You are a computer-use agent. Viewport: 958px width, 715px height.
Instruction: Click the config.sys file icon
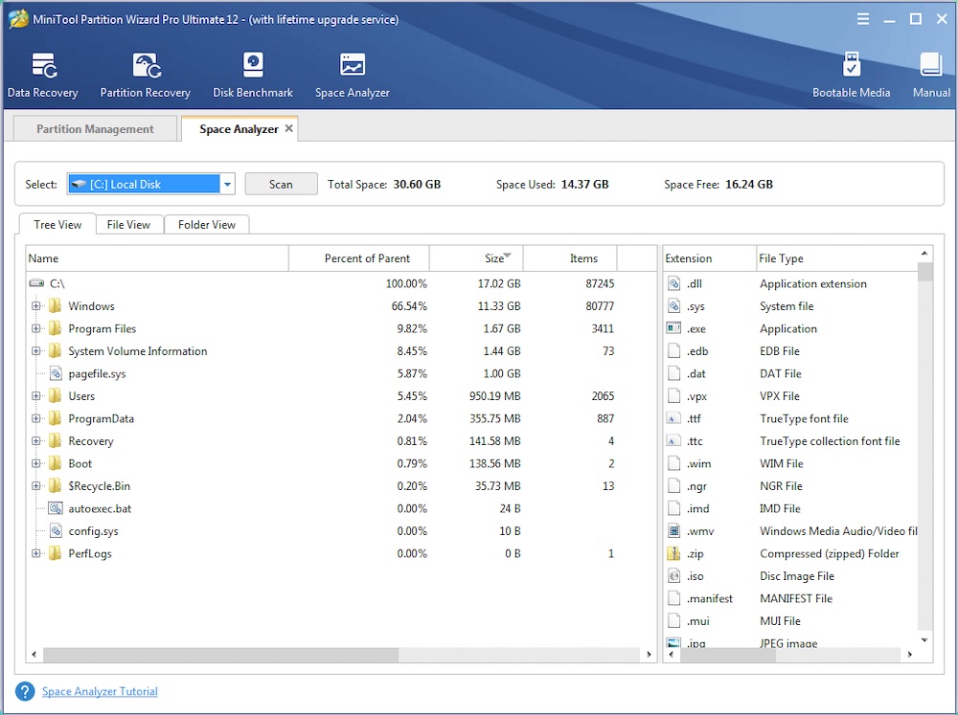56,530
